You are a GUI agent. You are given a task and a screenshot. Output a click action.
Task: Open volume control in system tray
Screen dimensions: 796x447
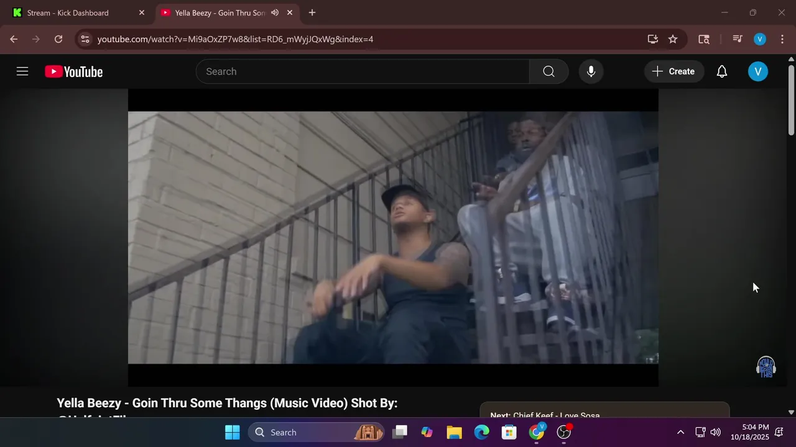(716, 432)
